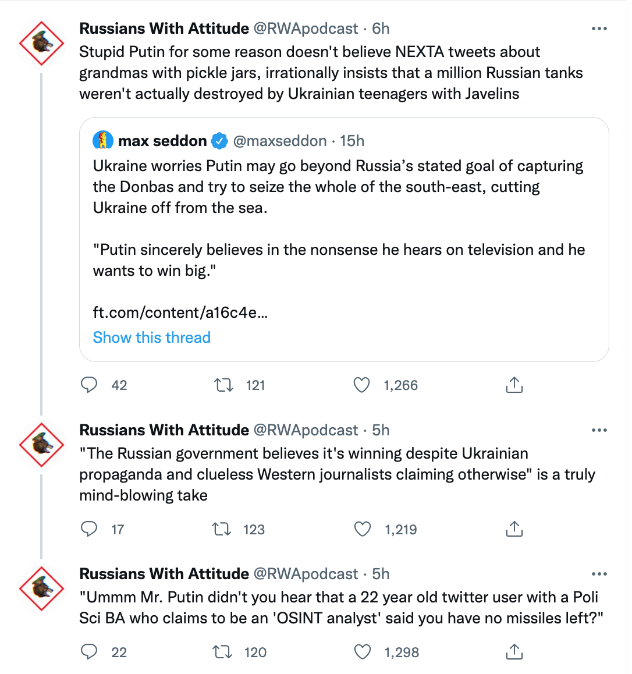Screen dimensions: 632x674
Task: Reply to the first tweet about NEXTA
Action: coord(89,385)
